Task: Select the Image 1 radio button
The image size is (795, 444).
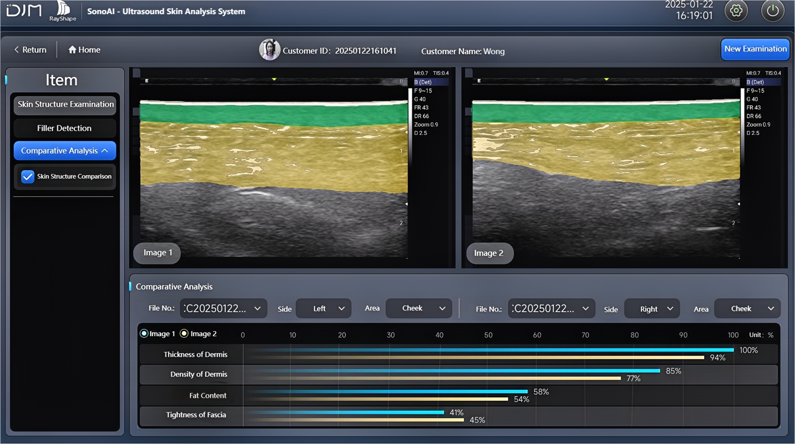Action: tap(144, 334)
